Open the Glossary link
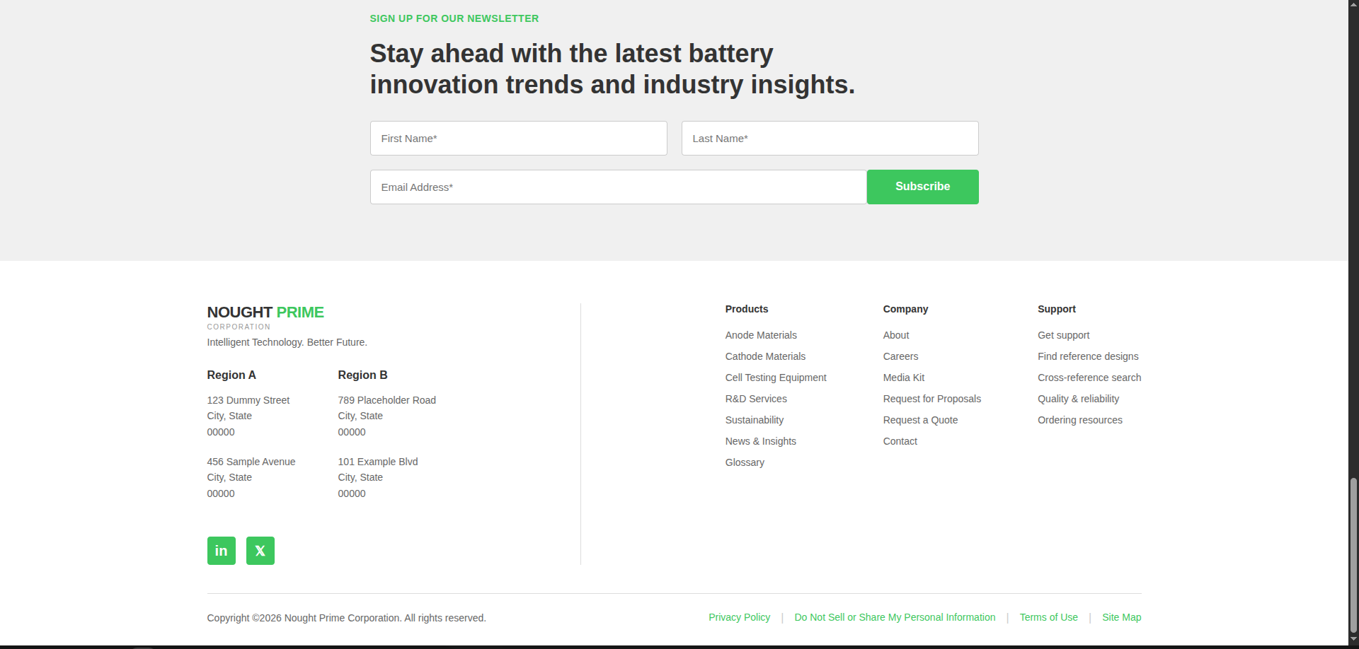 pyautogui.click(x=745, y=462)
